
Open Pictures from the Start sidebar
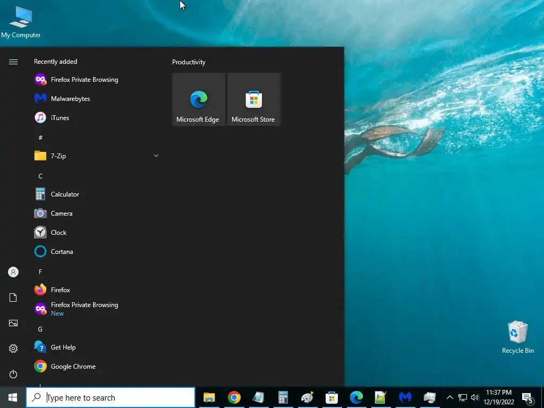[13, 323]
